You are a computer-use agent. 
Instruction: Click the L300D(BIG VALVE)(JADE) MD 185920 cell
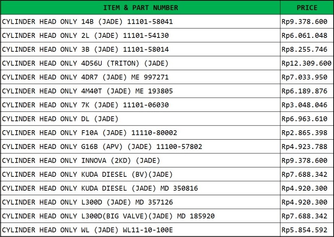click(140, 216)
